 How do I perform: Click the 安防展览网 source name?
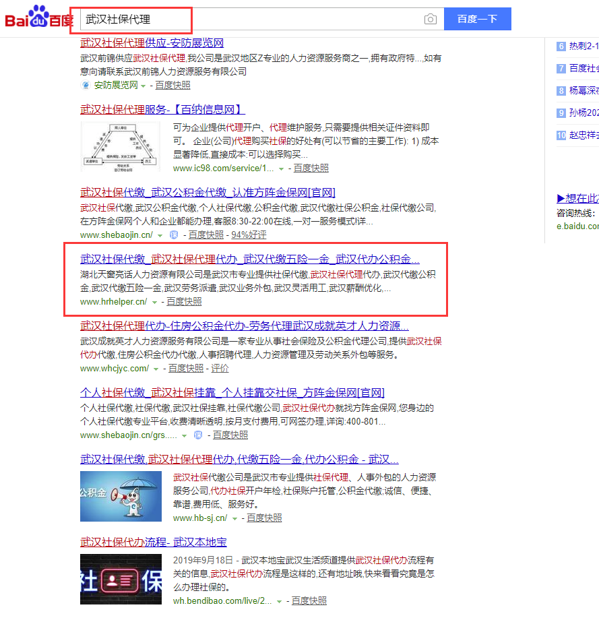[116, 85]
